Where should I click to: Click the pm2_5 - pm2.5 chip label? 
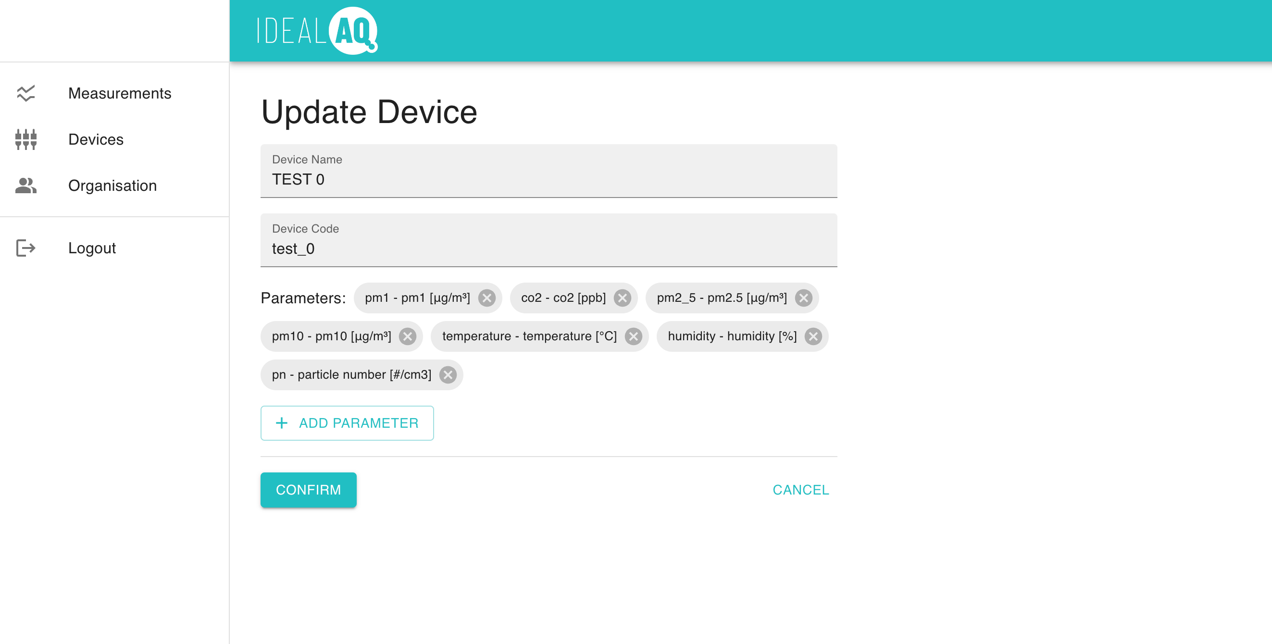722,297
